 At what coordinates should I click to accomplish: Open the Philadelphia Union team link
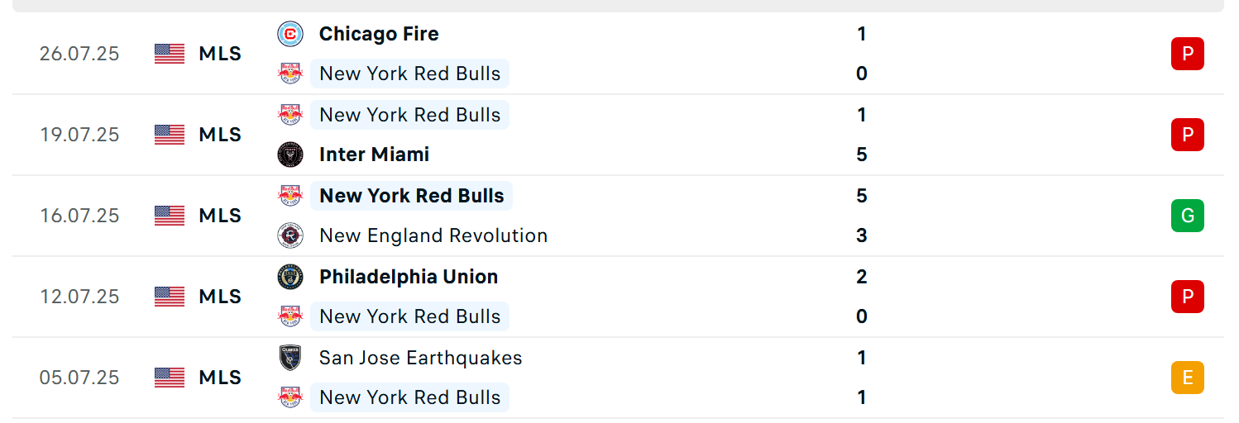(x=409, y=277)
